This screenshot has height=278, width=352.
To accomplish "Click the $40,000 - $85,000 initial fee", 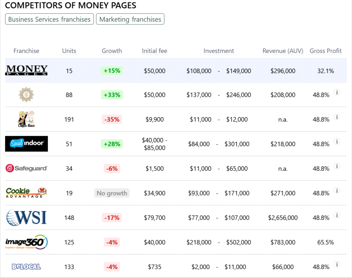I will 154,144.
